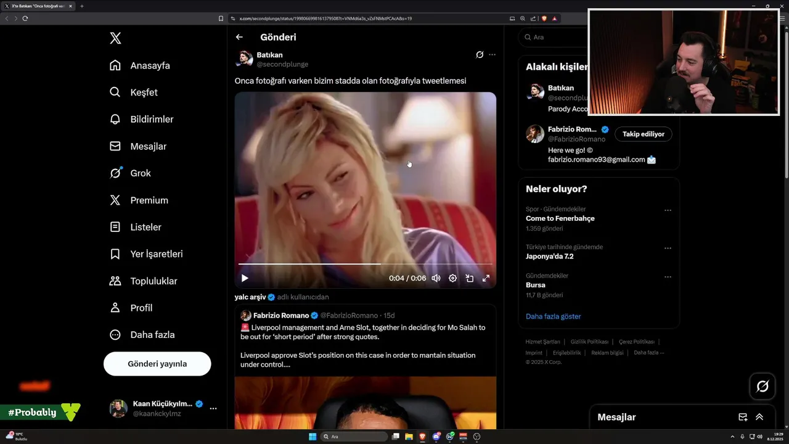Image resolution: width=789 pixels, height=444 pixels.
Task: Open Windows Start menu
Action: (313, 437)
